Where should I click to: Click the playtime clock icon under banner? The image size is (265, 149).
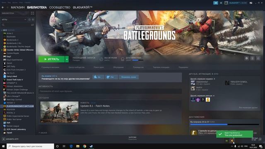(x=101, y=59)
